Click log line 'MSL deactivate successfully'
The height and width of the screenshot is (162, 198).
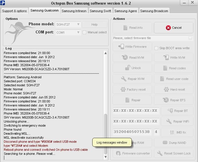click(24, 138)
